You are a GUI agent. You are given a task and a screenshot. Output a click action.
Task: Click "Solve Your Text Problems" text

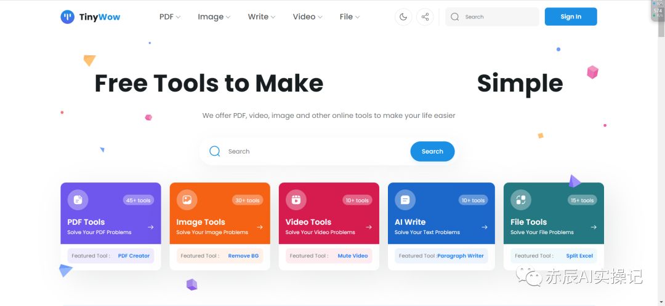click(x=427, y=232)
